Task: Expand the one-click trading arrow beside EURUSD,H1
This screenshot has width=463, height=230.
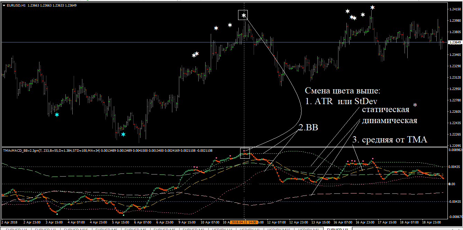Action: [4, 5]
